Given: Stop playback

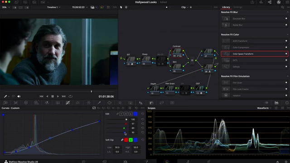Looking at the screenshot, I should pyautogui.click(x=53, y=96).
